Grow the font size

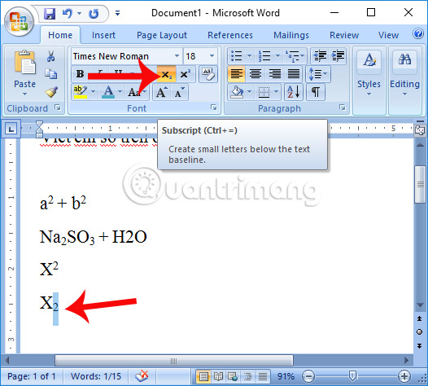162,92
